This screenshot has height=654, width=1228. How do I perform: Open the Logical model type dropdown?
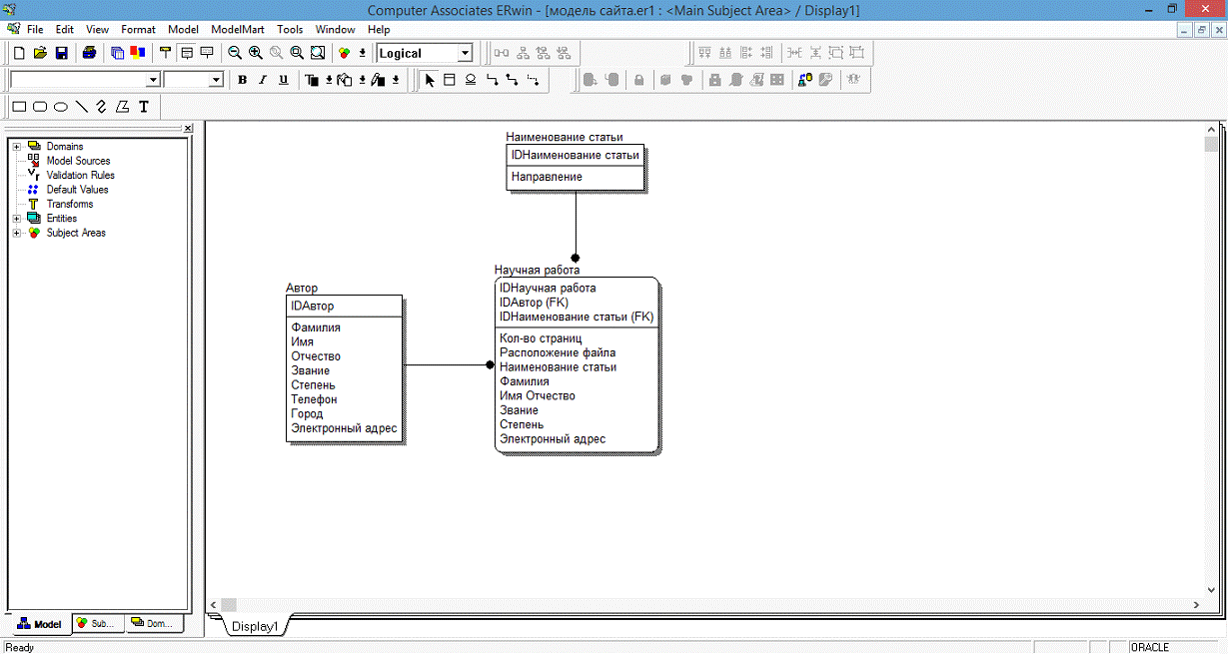tap(465, 53)
